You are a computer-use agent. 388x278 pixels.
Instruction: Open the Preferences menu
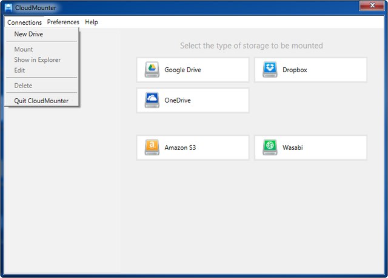point(63,22)
